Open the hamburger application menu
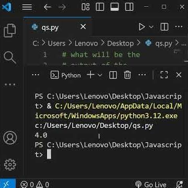The height and width of the screenshot is (188, 188). click(x=27, y=7)
